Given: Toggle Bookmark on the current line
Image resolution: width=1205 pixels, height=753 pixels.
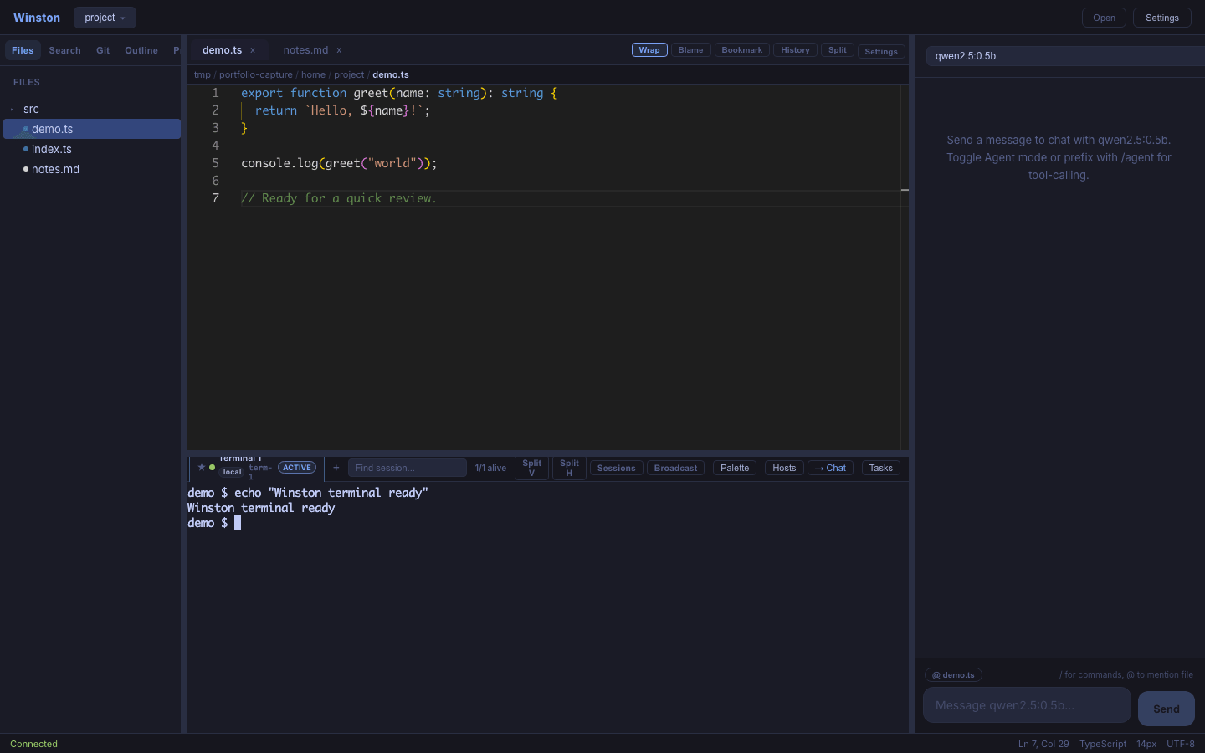Looking at the screenshot, I should click(x=742, y=50).
